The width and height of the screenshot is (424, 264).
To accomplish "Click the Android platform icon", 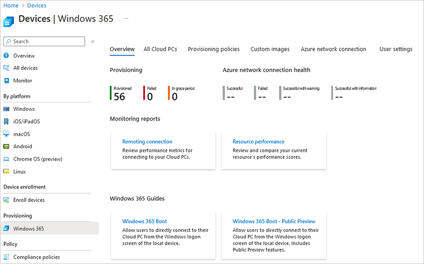I will (x=6, y=146).
